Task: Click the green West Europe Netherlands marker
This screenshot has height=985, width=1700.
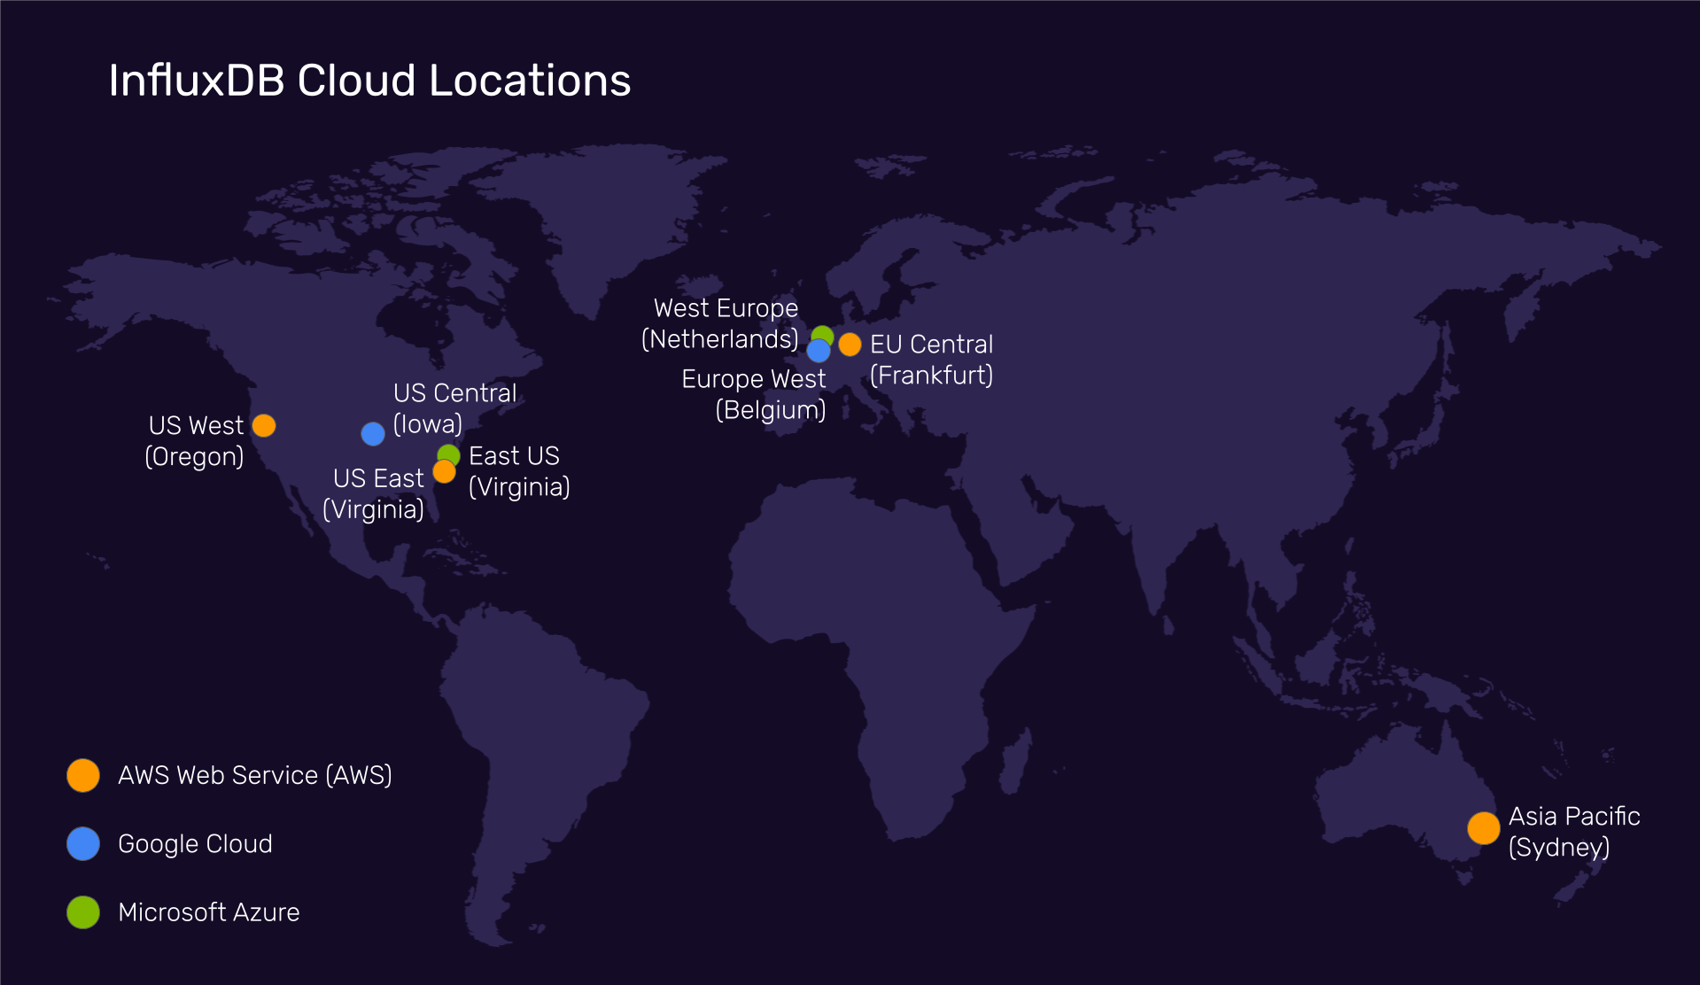Action: tap(823, 334)
